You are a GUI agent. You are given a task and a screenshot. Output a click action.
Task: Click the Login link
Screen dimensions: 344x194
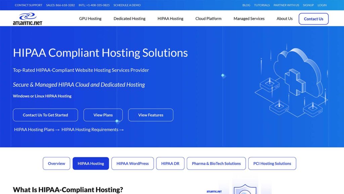(322, 5)
